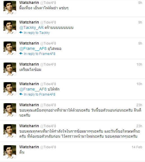The height and width of the screenshot is (162, 145).
Task: Click Watcharin name on the topmost tweet
Action: coord(29,3)
